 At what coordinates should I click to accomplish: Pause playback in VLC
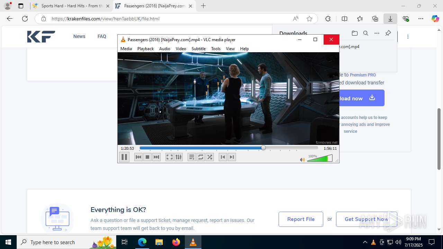pyautogui.click(x=124, y=157)
